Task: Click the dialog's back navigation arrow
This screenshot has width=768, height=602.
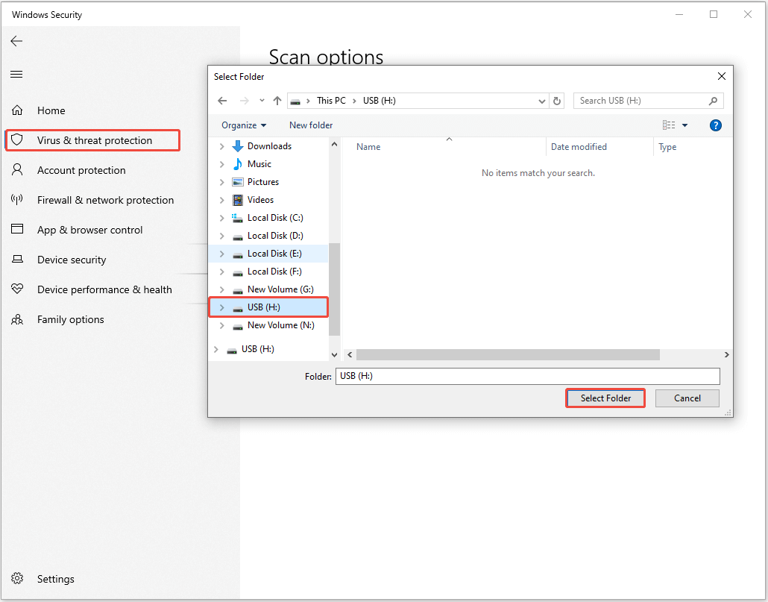Action: (221, 100)
